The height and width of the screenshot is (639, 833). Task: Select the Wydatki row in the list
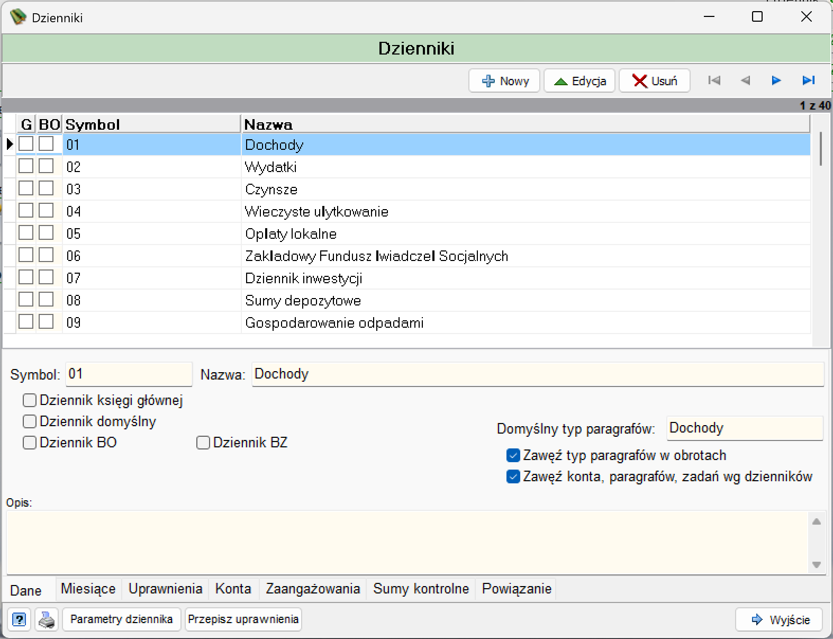[408, 167]
